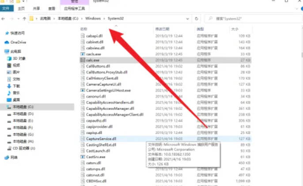
Task: Select the CameraCaptureUI.dll file name
Action: (x=103, y=84)
